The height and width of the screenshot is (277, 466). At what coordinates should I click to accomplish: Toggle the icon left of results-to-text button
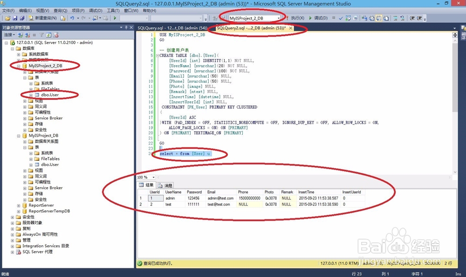pyautogui.click(x=364, y=18)
